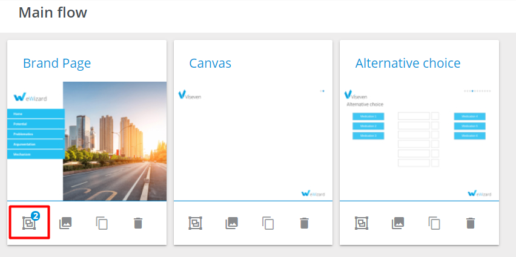Open the image gallery icon on Canvas card

tap(231, 223)
